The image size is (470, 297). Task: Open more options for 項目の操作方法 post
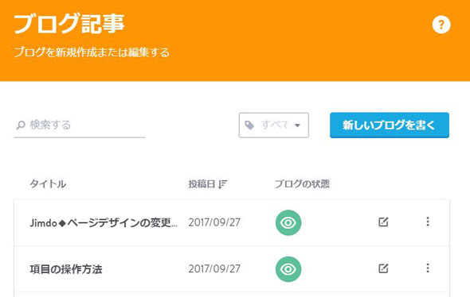[428, 268]
